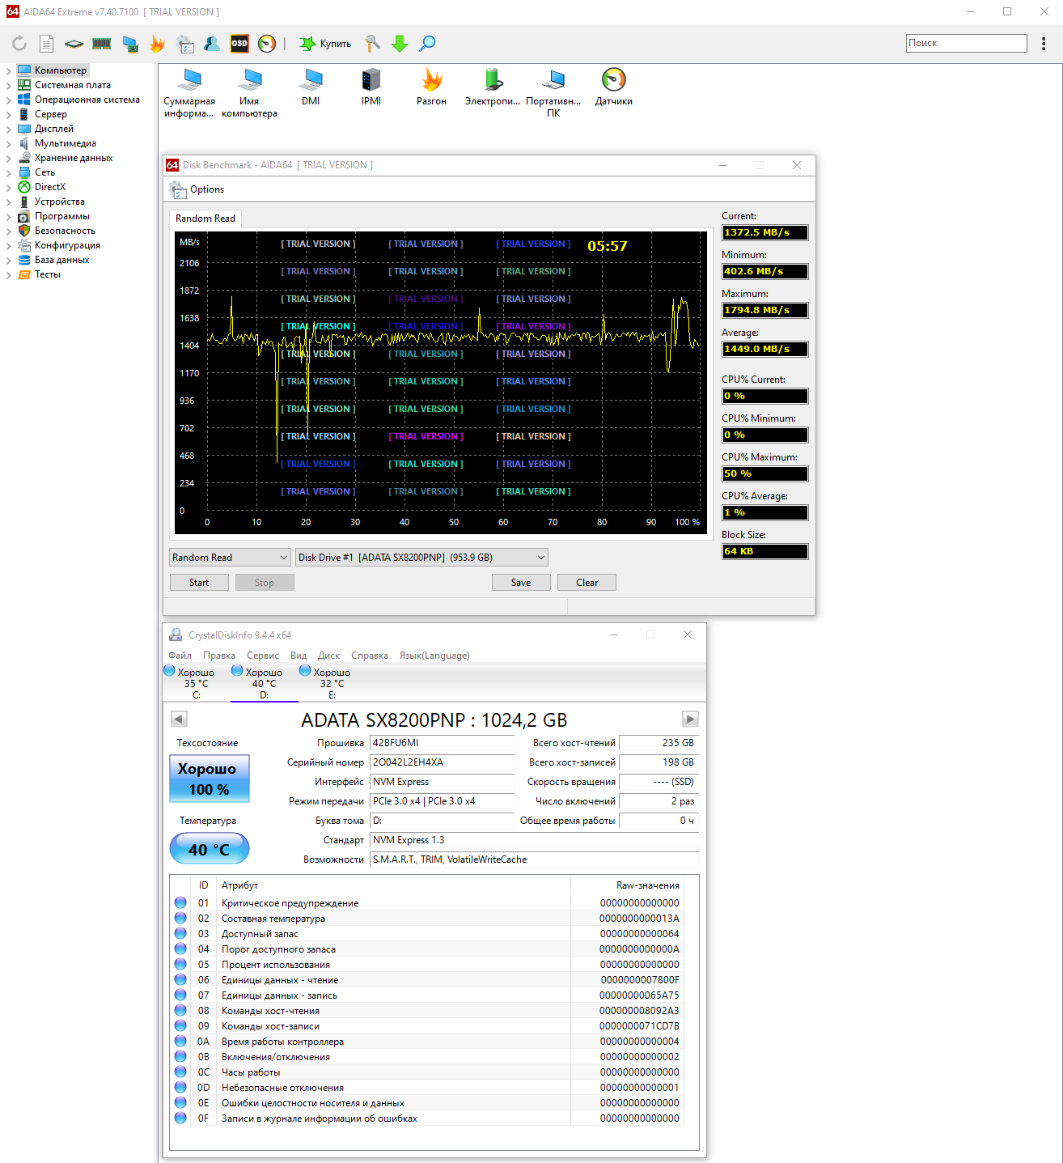Click the network card toolbar icon
This screenshot has height=1163, width=1063.
[x=130, y=44]
